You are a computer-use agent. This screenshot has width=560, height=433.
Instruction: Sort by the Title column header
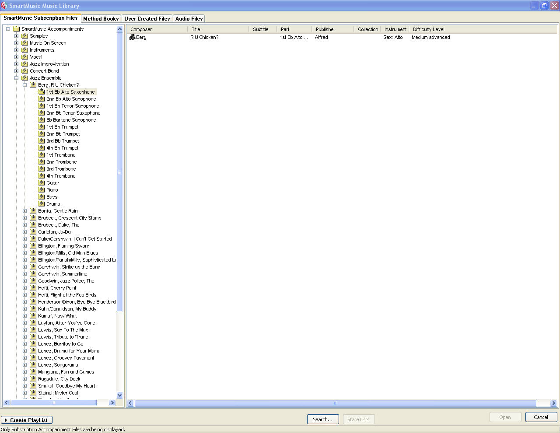click(x=218, y=29)
